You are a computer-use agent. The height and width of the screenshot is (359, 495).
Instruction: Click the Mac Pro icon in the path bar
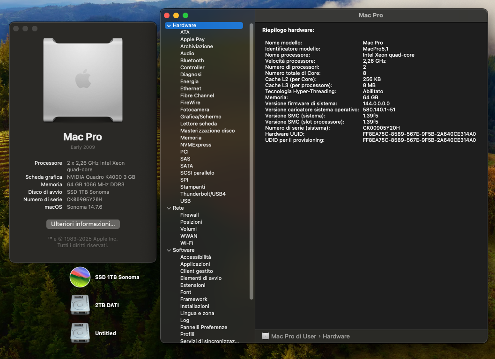click(x=266, y=336)
